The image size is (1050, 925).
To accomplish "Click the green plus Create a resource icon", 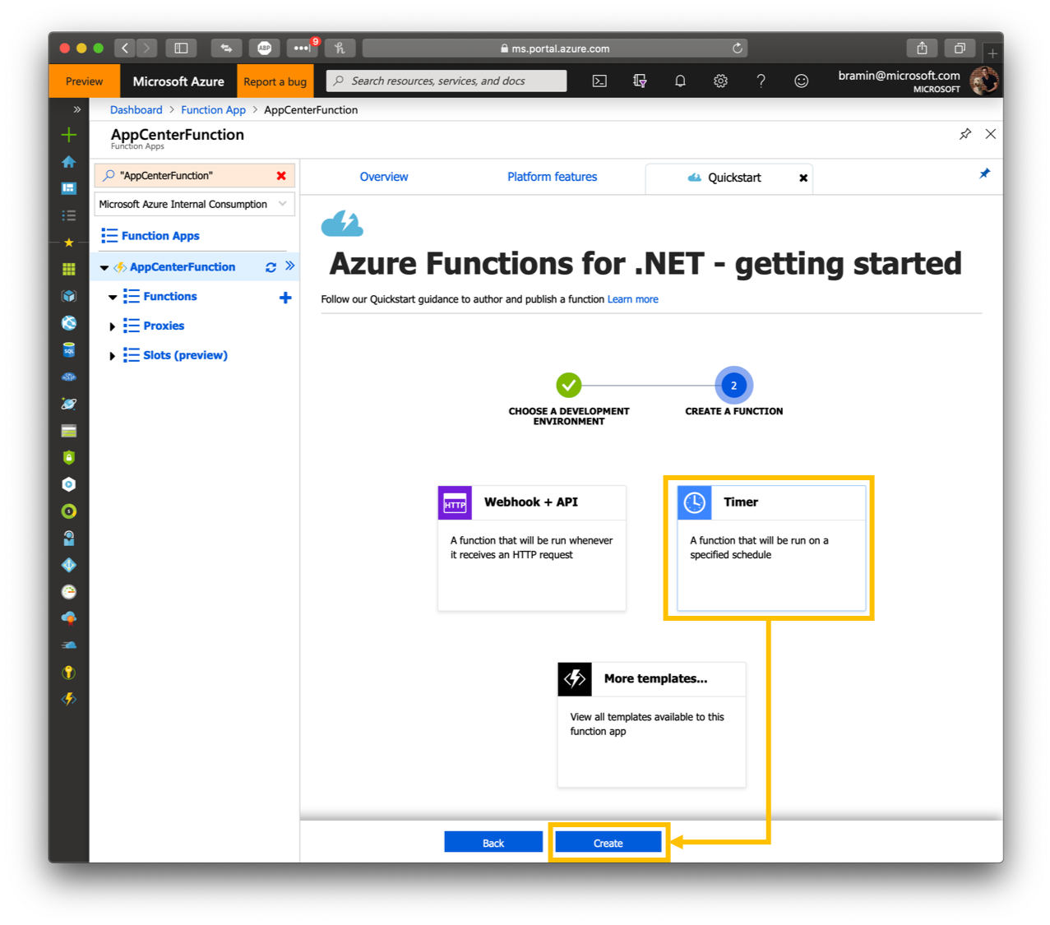I will click(x=69, y=135).
